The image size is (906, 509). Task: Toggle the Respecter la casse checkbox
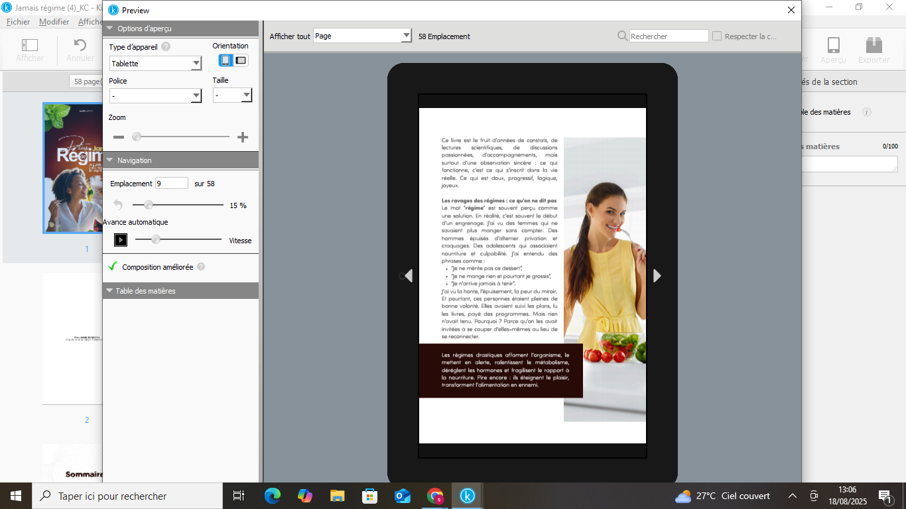pyautogui.click(x=717, y=36)
